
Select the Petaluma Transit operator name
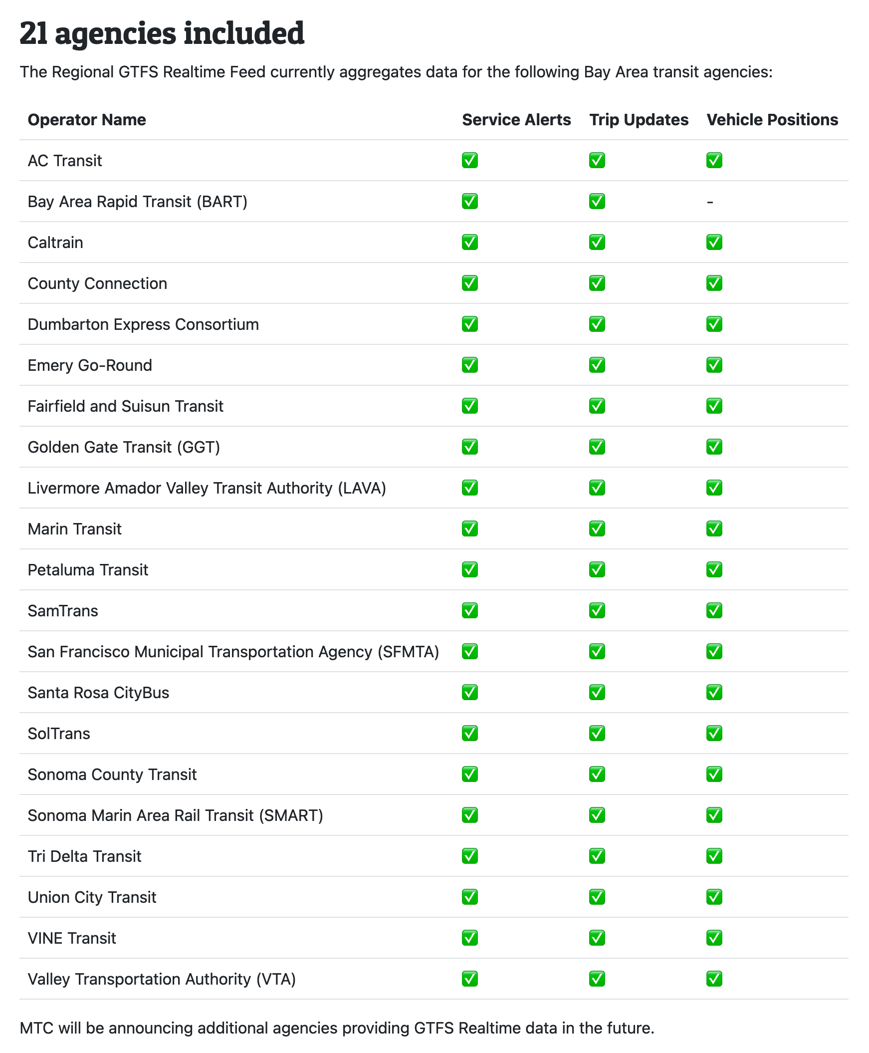coord(88,570)
